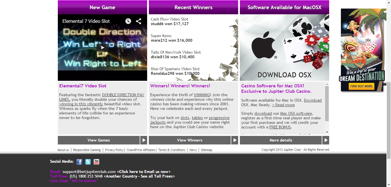The height and width of the screenshot is (187, 391).
Task: Click the 'Winners! Winners! Winners!' heading
Action: tap(180, 86)
